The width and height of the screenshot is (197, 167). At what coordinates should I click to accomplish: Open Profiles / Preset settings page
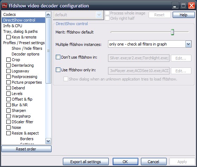pos(24,43)
